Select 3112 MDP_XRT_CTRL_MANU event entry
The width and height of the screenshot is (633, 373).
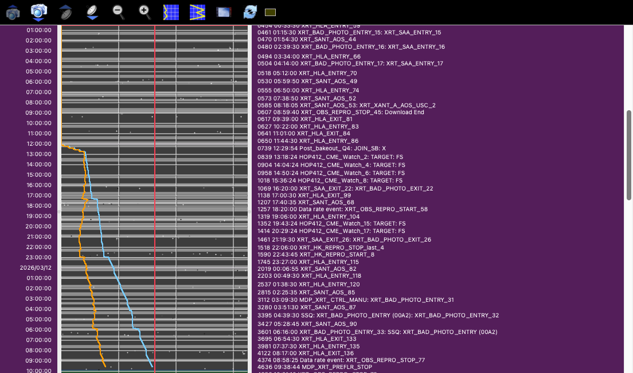click(355, 300)
